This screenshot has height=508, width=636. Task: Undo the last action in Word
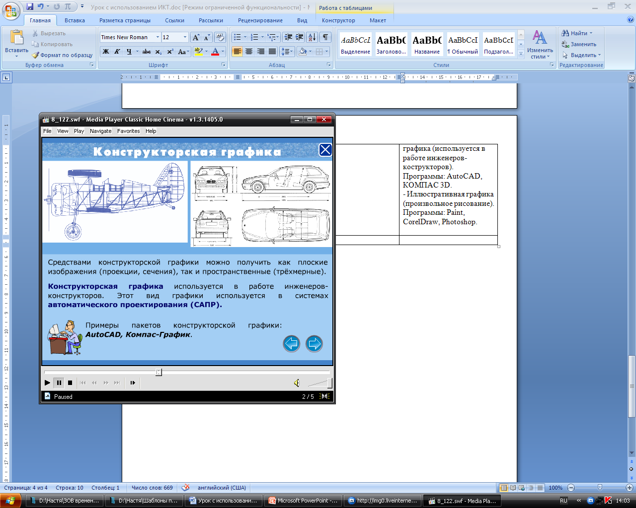pos(41,7)
